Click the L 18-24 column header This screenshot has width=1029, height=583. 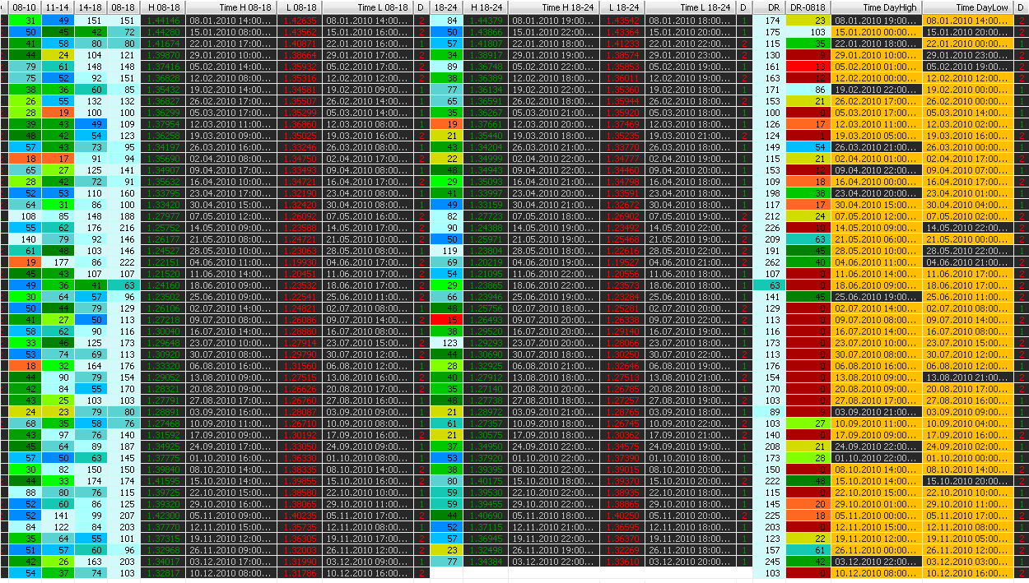click(622, 7)
